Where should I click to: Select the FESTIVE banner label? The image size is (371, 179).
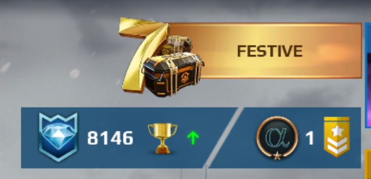pos(270,51)
